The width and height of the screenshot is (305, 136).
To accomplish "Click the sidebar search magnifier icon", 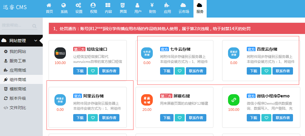I will pos(35,26).
